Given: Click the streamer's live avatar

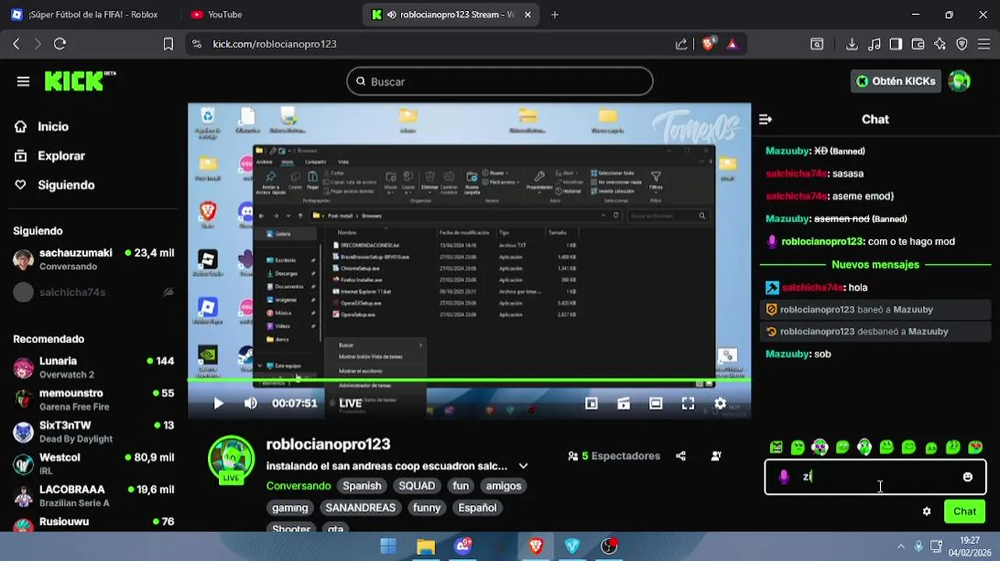Looking at the screenshot, I should tap(231, 459).
